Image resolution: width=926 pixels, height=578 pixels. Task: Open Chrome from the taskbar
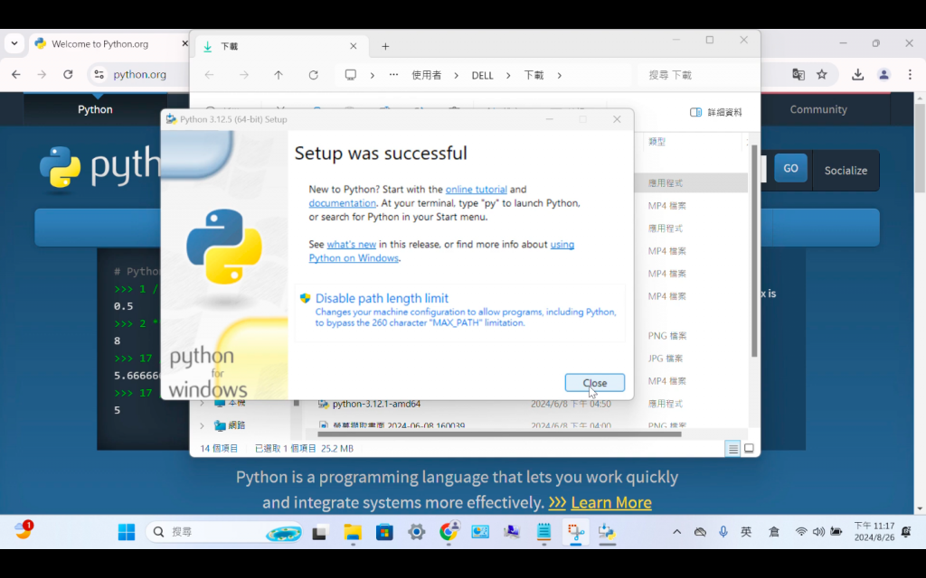tap(449, 532)
